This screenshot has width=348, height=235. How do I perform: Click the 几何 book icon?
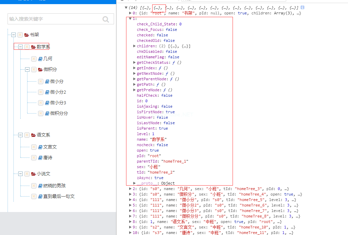(40, 59)
